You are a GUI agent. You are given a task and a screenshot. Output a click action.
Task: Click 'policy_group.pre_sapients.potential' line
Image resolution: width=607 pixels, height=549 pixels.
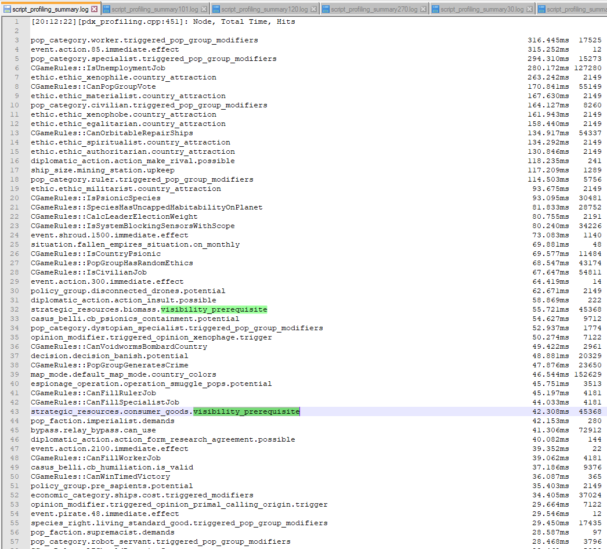coord(112,486)
